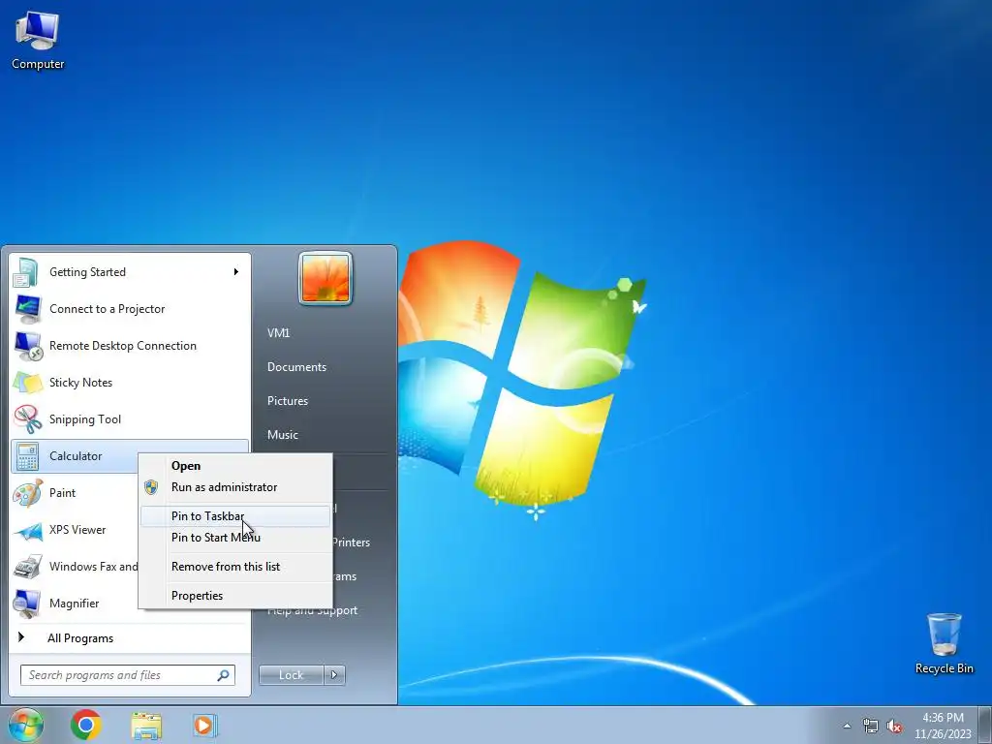Select Remove from this list

tap(235, 566)
